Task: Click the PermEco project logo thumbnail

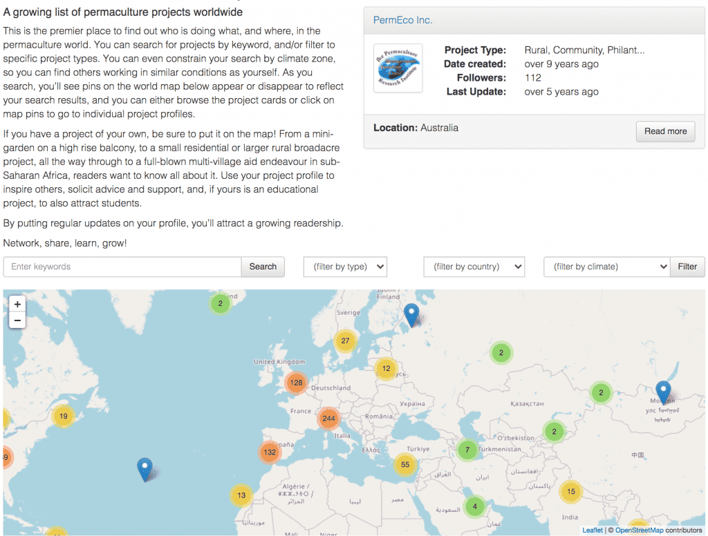Action: [398, 68]
